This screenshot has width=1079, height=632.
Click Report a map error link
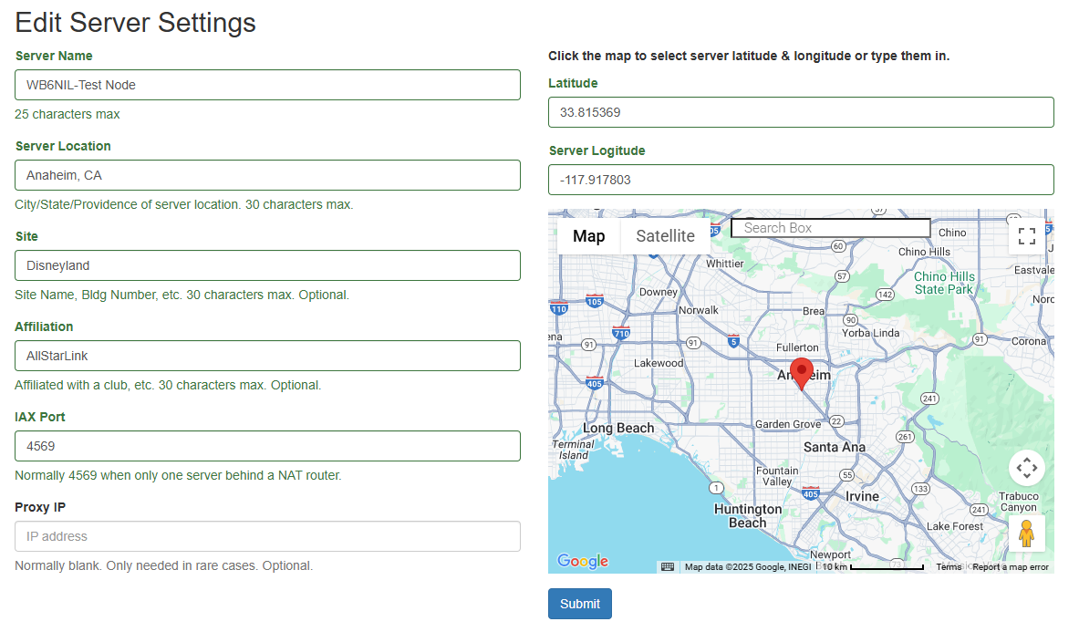click(1011, 566)
